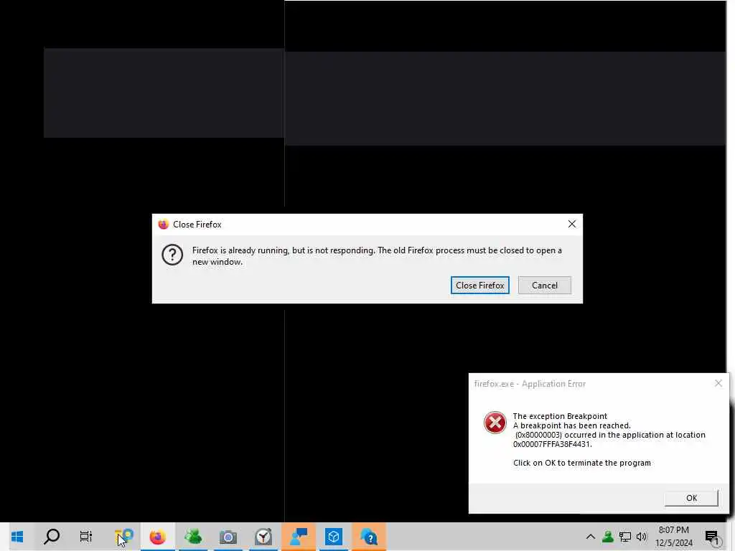The height and width of the screenshot is (551, 735).
Task: Switch to Firefox in the taskbar
Action: click(x=158, y=537)
